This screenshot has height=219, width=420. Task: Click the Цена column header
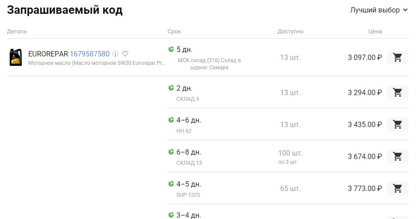[375, 32]
